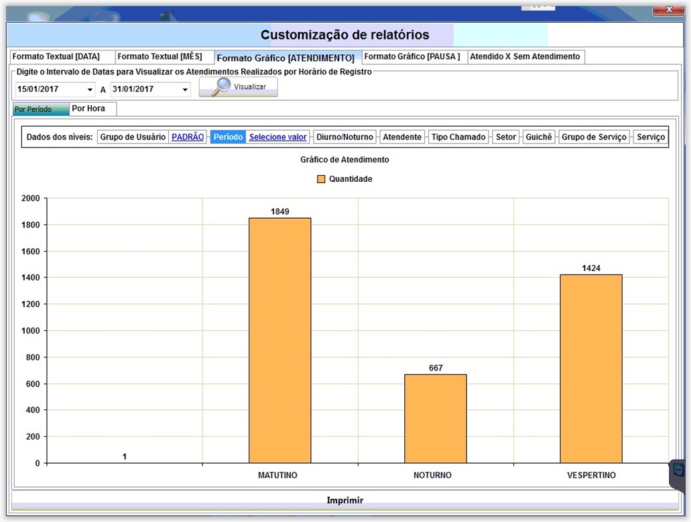Select the Atendido X Sem Atendimento tab

click(x=525, y=57)
